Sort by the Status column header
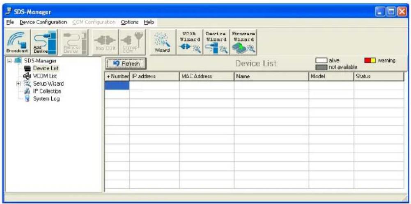Image resolution: width=411 pixels, height=204 pixels. coord(379,76)
